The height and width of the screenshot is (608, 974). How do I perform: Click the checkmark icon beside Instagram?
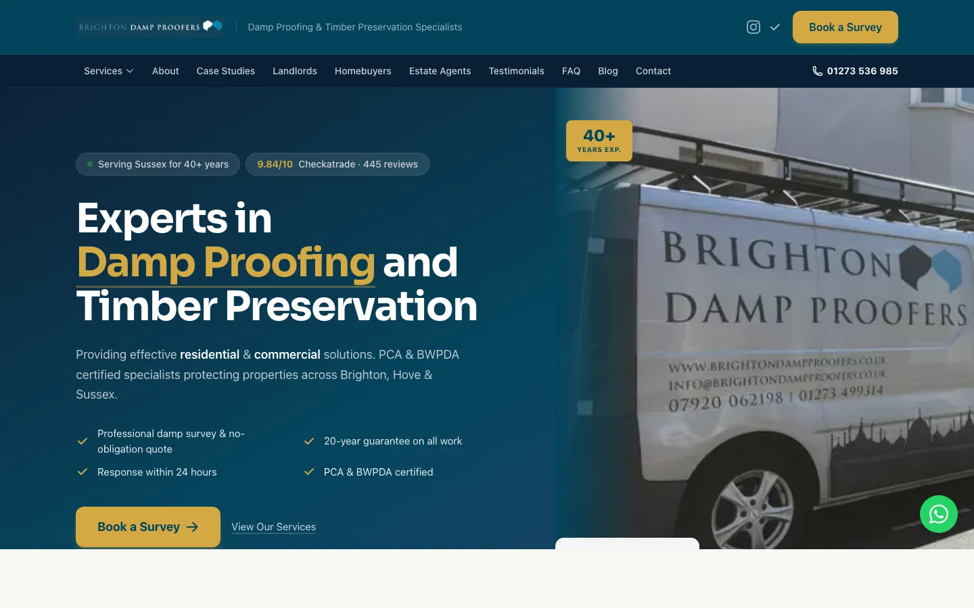point(775,27)
